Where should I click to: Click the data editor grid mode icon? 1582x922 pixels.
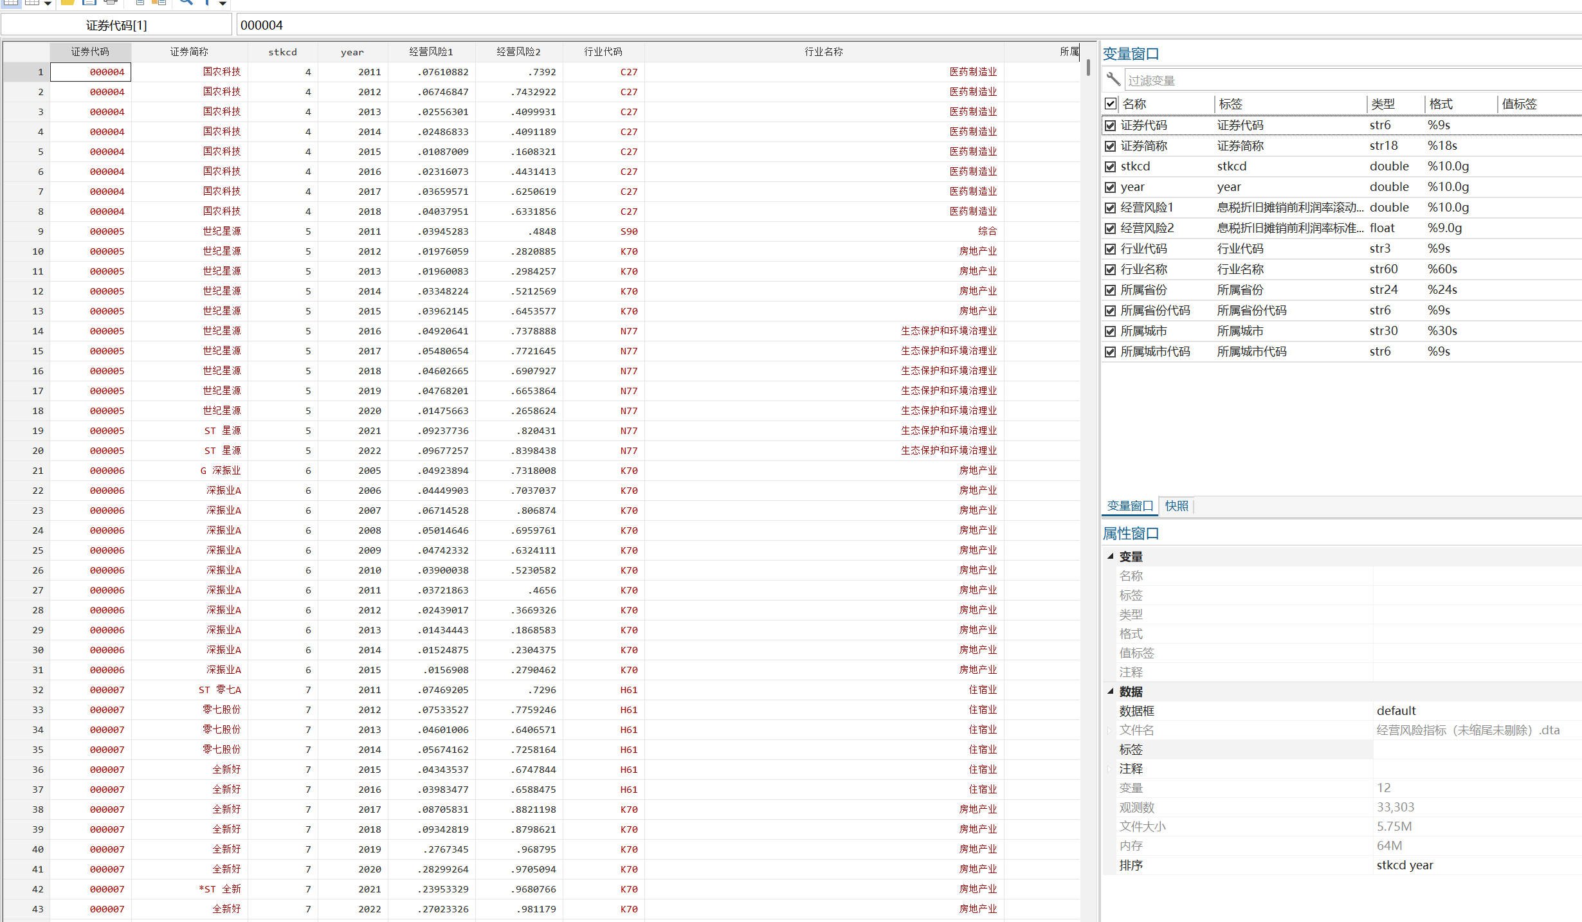12,3
